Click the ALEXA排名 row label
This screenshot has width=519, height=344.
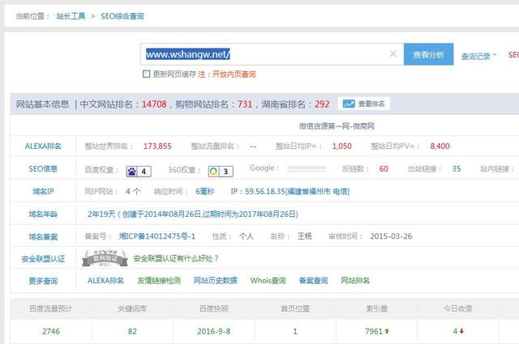pyautogui.click(x=43, y=146)
